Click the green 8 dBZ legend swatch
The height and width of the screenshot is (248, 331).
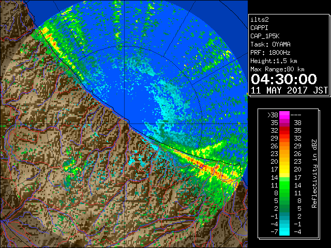tap(284, 193)
